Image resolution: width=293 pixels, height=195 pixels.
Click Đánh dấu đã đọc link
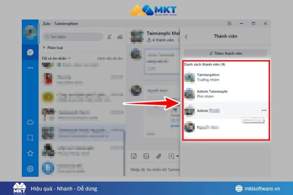pyautogui.click(x=110, y=58)
